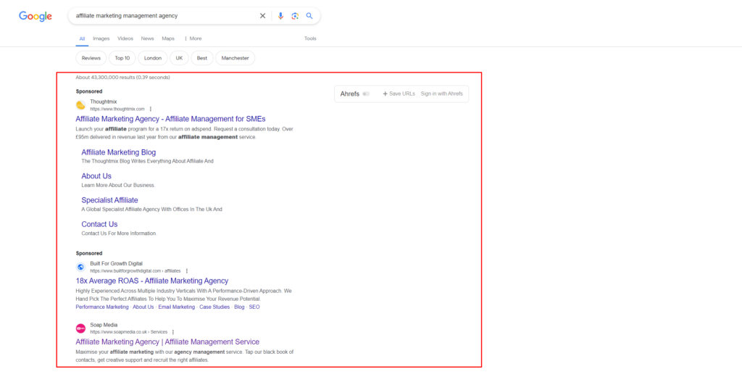Open About Us link under Built For Growth
The image size is (742, 372).
coord(143,307)
